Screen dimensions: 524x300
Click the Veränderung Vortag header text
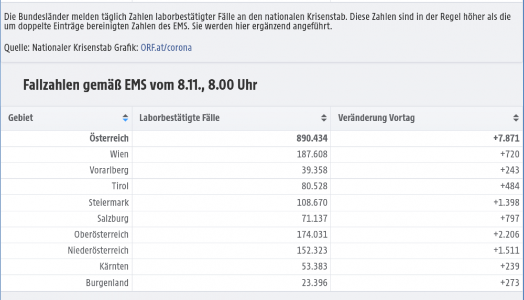(x=376, y=118)
